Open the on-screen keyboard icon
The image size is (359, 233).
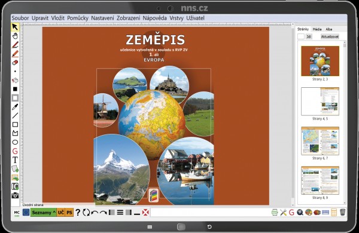[325, 213]
